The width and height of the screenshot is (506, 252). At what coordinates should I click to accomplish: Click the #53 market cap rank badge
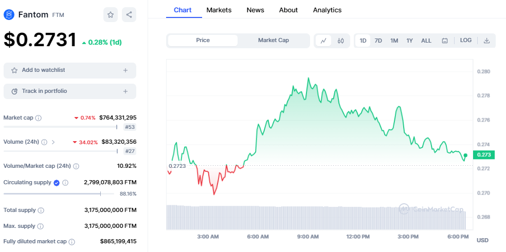pyautogui.click(x=130, y=127)
